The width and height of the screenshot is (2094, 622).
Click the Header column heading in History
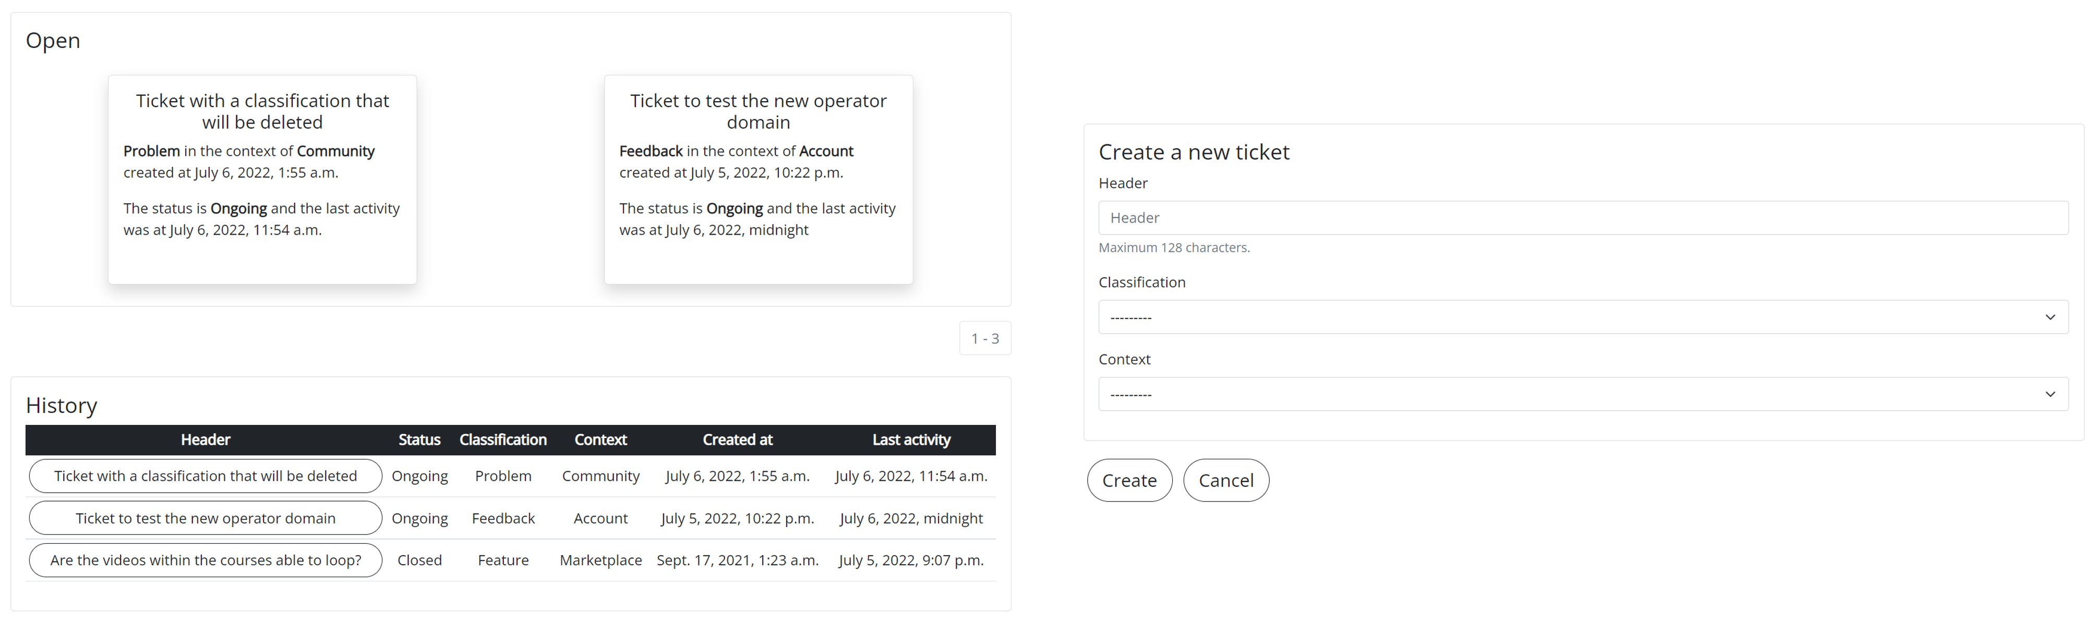[206, 440]
